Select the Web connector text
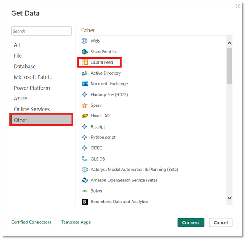The image size is (246, 240). 95,41
